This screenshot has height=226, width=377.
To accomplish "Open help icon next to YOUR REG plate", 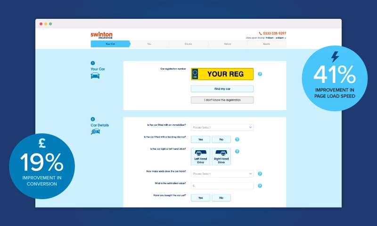I will pyautogui.click(x=260, y=74).
